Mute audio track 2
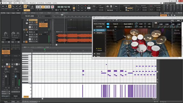This screenshot has height=103, width=183. (x=30, y=34)
